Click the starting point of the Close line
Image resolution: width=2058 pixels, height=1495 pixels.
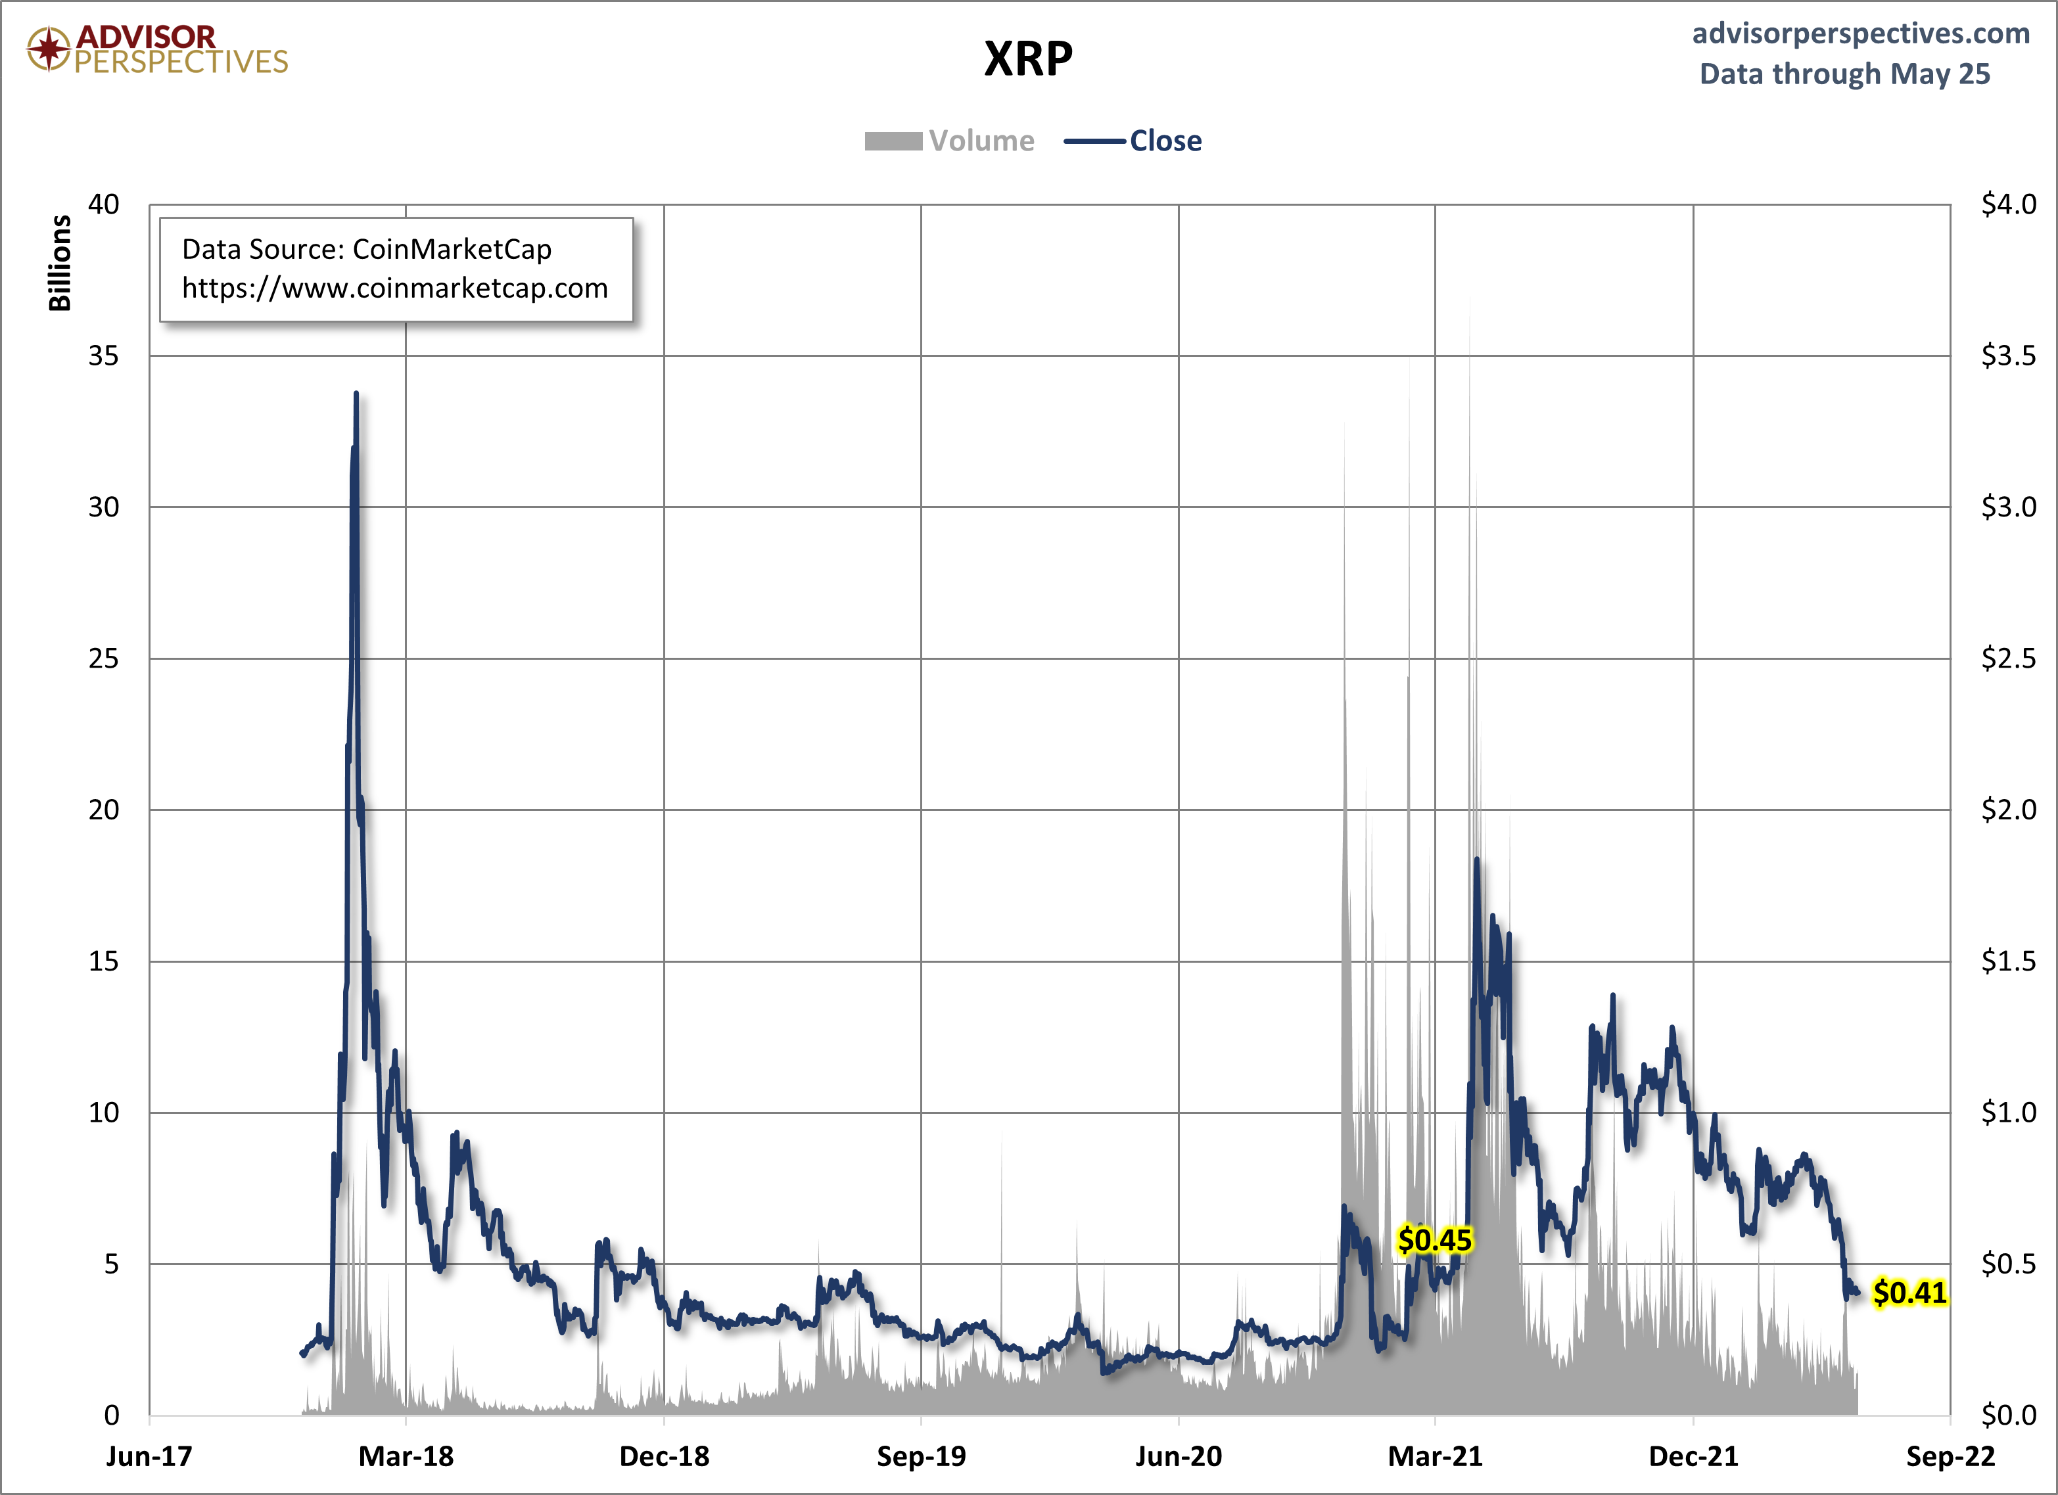coord(303,1354)
